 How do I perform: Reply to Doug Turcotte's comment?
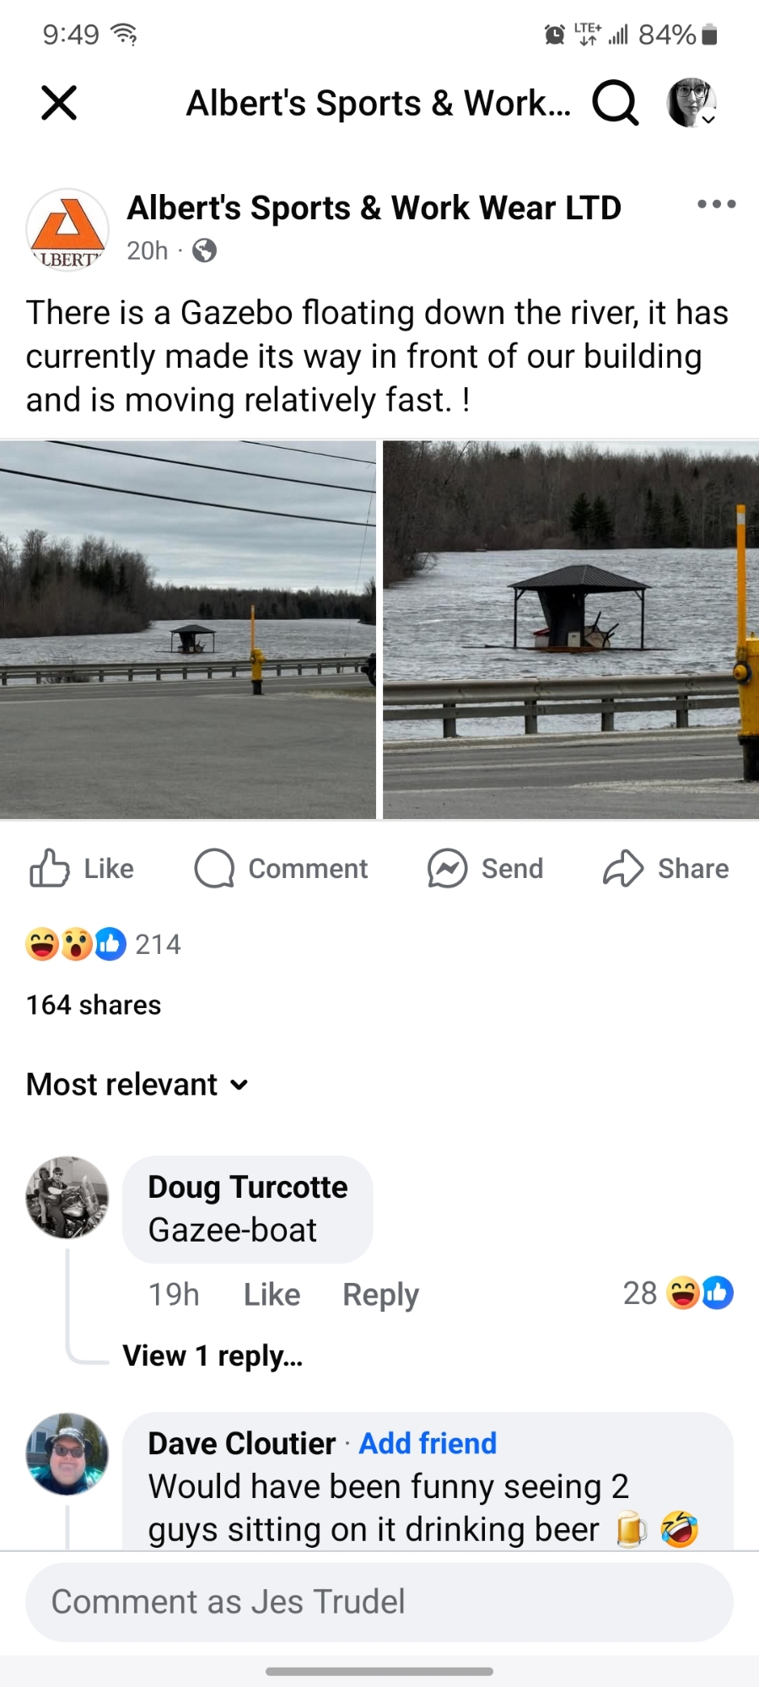(380, 1294)
